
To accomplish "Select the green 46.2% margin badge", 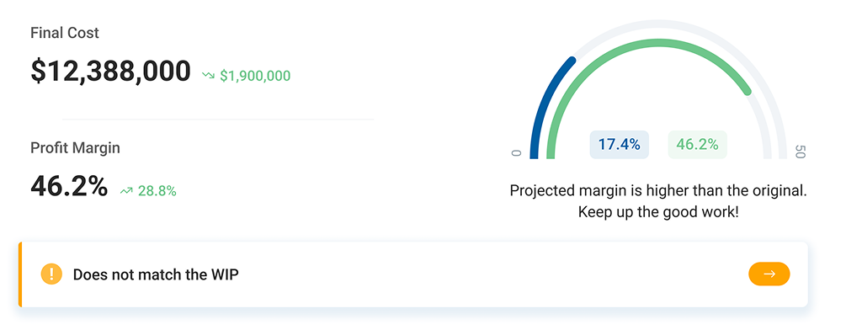I will click(697, 145).
